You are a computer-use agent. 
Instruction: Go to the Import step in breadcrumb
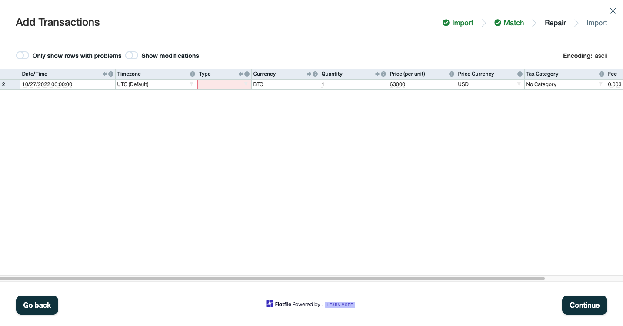[x=458, y=23]
